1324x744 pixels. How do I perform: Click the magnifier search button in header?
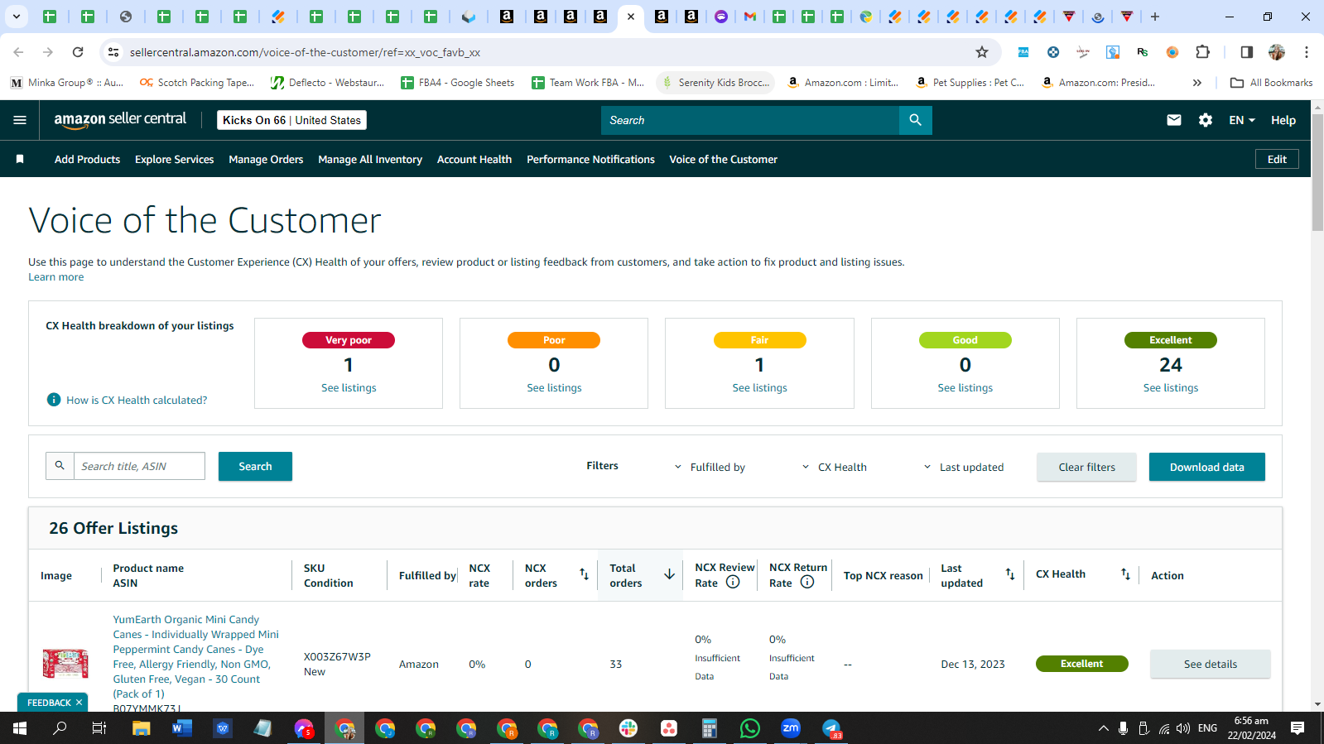(x=915, y=120)
